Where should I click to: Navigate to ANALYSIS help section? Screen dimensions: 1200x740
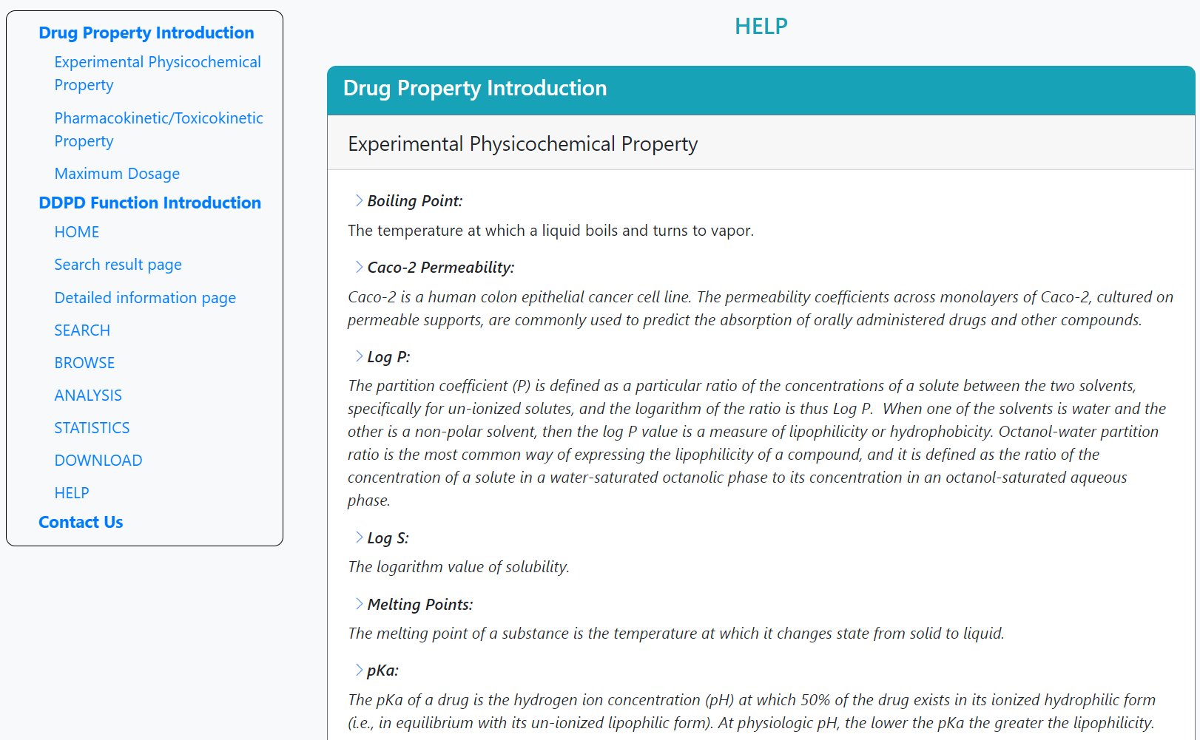click(x=88, y=396)
